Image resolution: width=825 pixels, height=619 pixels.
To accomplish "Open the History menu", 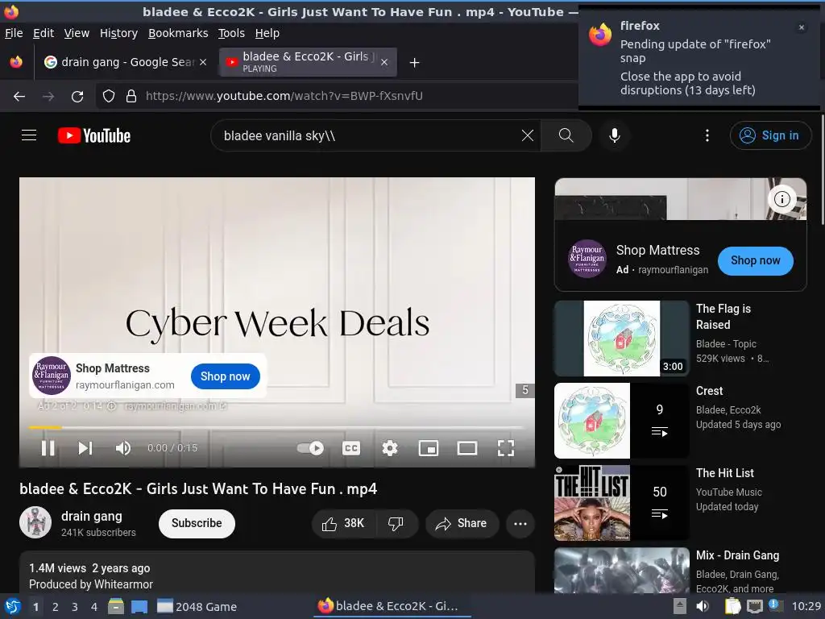I will point(118,33).
